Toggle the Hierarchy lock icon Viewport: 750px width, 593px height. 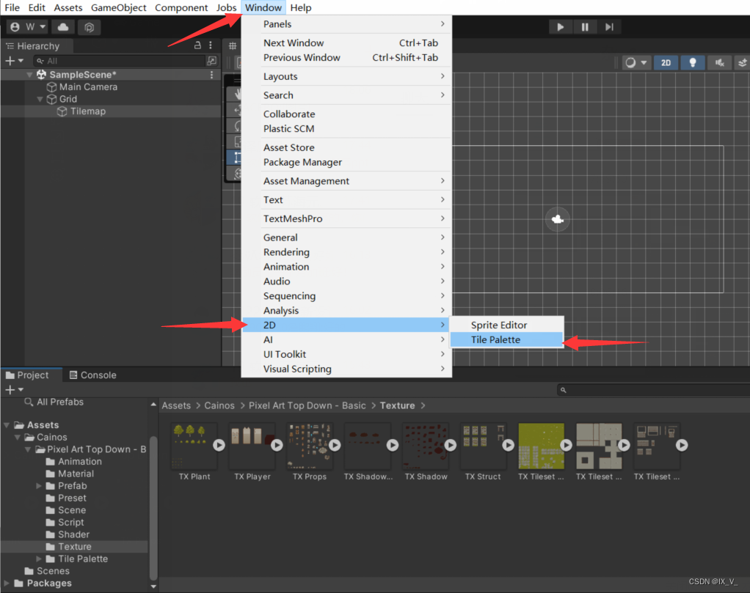[x=197, y=45]
